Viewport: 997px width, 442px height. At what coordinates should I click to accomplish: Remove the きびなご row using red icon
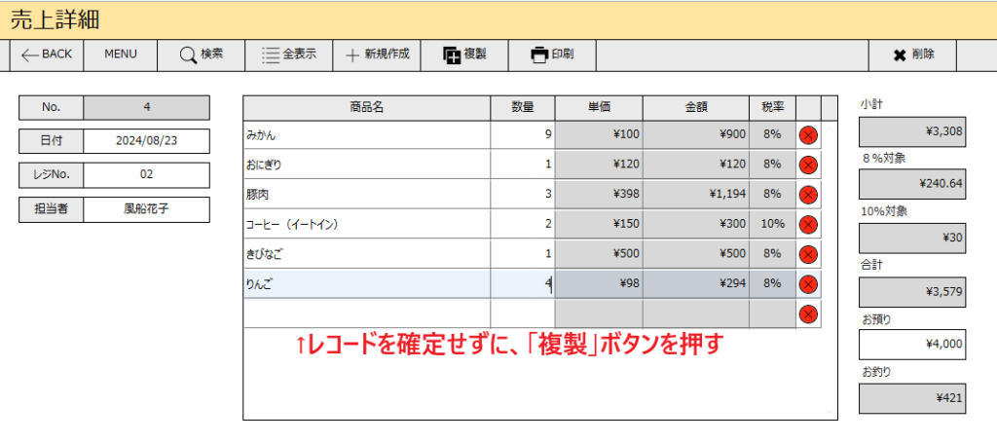point(808,254)
